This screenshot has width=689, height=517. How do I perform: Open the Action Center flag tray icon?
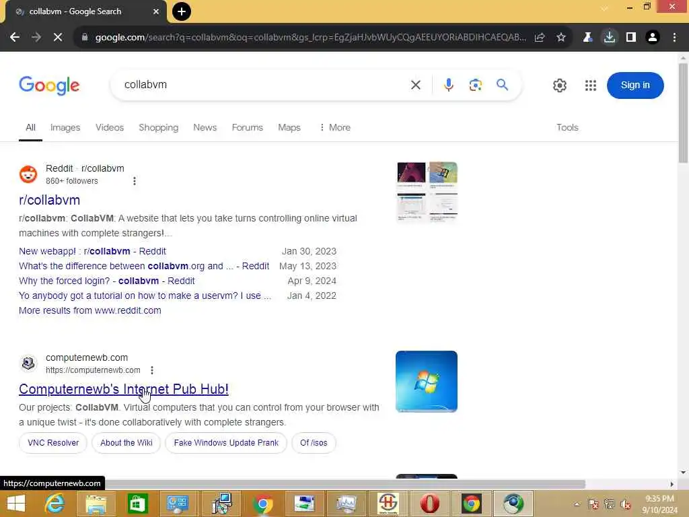pos(593,504)
